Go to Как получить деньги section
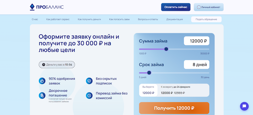253x115 pixels. (89, 19)
